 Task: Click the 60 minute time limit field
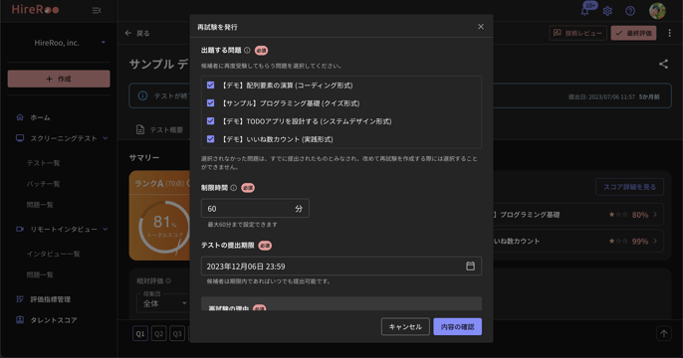[x=255, y=209]
